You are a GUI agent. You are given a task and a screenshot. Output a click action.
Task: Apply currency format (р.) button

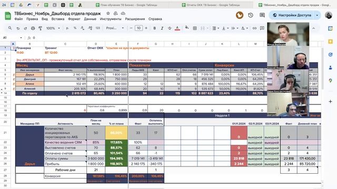[67, 28]
